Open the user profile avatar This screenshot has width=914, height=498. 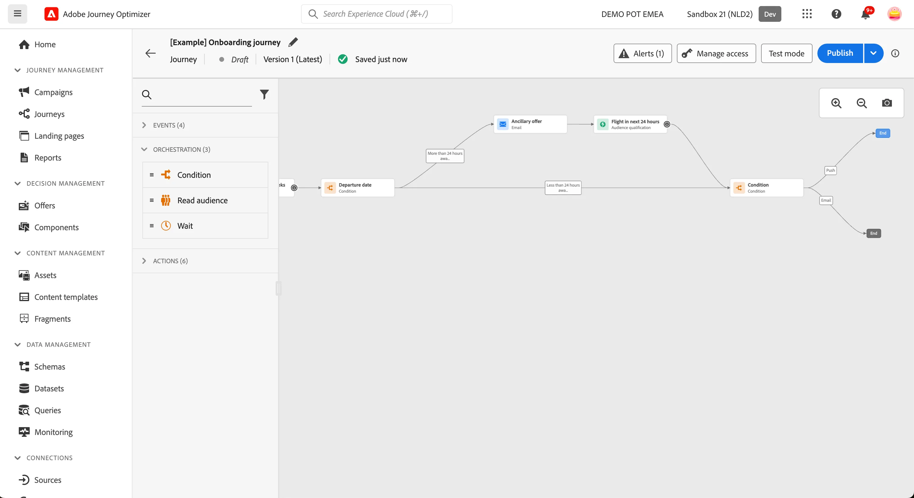coord(894,14)
